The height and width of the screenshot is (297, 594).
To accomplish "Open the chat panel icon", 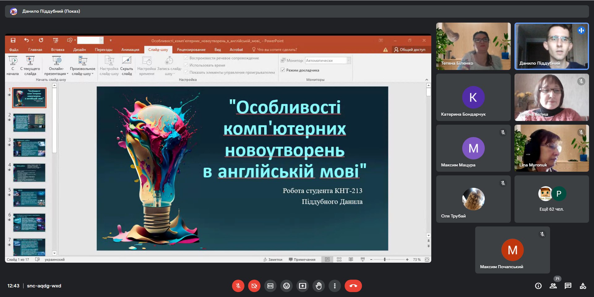I will click(568, 286).
